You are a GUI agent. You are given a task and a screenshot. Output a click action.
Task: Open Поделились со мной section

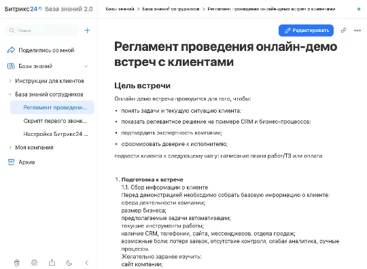(x=46, y=50)
